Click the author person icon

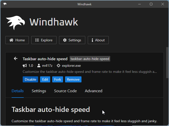39,66
